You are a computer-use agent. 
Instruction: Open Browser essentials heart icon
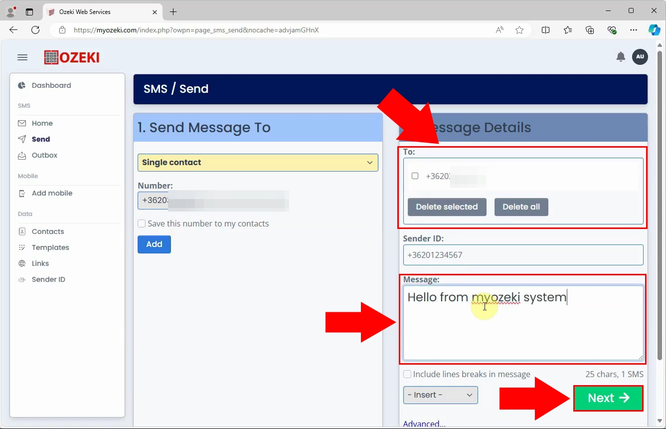(x=612, y=30)
